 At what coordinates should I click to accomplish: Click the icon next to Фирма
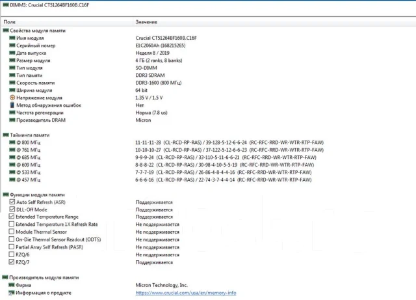12,285
